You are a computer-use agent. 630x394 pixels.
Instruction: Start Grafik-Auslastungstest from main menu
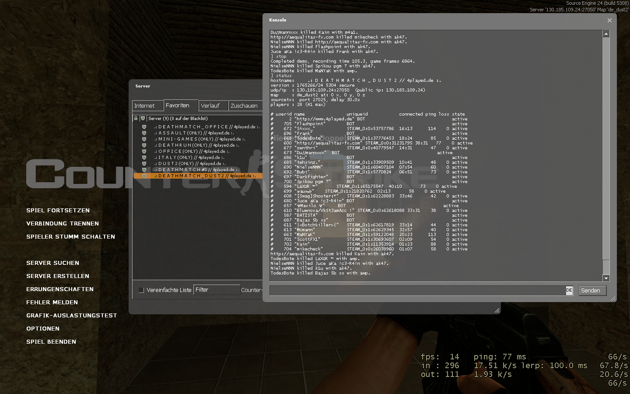coord(72,316)
